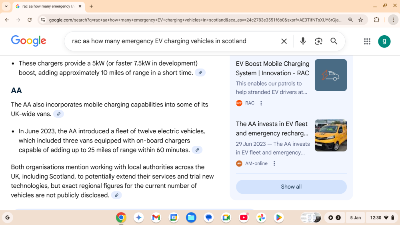
Task: Open Google account avatar 'g'
Action: [x=384, y=41]
